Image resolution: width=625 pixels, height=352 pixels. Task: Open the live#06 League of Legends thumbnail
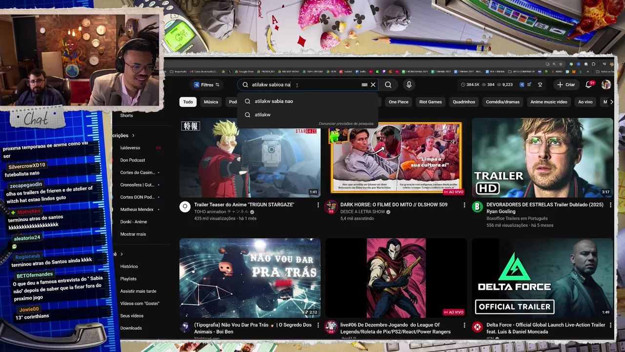click(396, 278)
